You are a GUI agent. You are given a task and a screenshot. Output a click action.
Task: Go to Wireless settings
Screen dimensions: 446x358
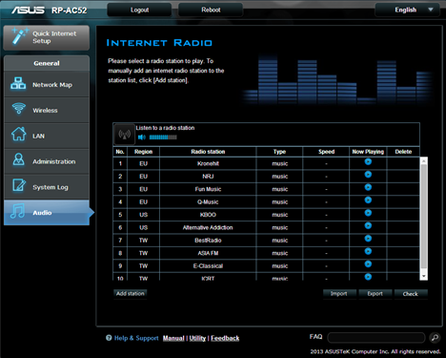(x=47, y=110)
